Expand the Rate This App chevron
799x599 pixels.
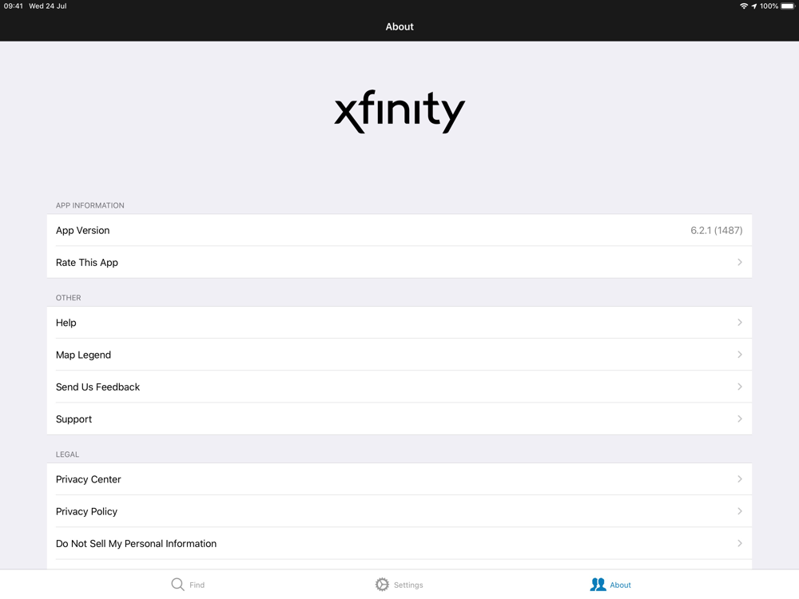click(739, 262)
